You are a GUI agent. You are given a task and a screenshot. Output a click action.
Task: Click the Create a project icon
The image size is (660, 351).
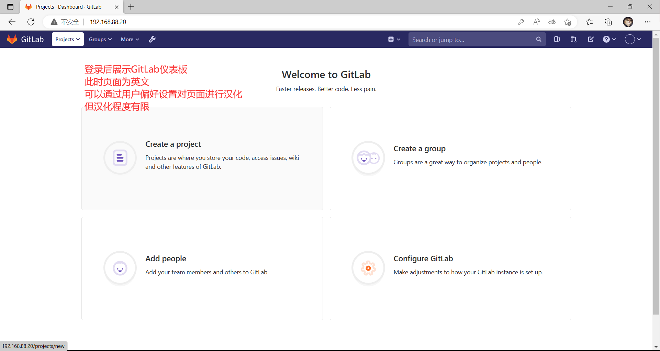point(120,158)
